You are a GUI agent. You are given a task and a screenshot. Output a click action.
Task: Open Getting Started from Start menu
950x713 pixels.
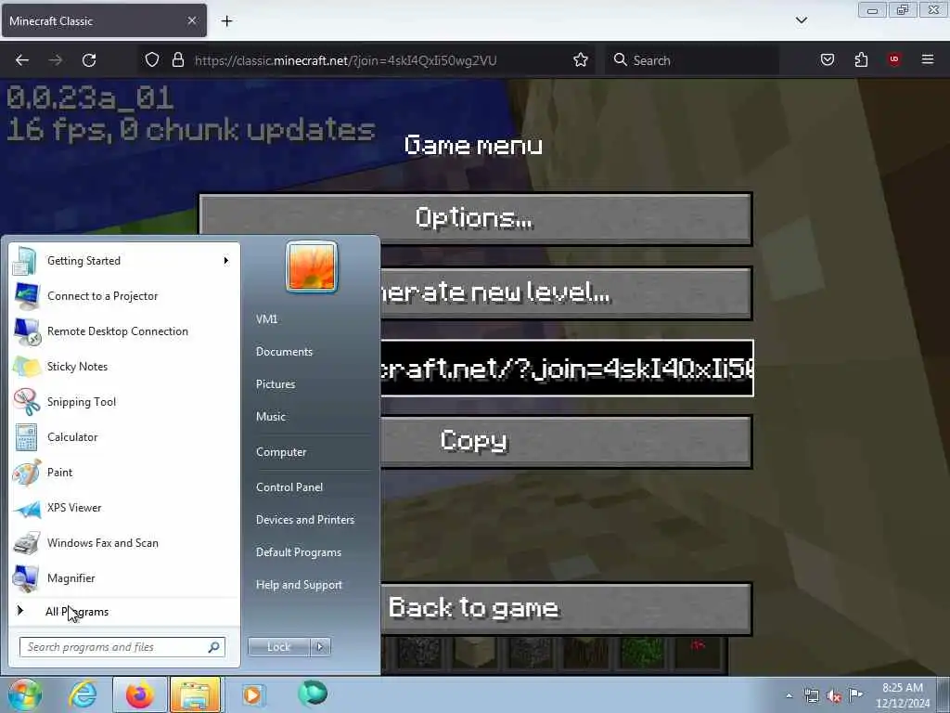pyautogui.click(x=124, y=261)
